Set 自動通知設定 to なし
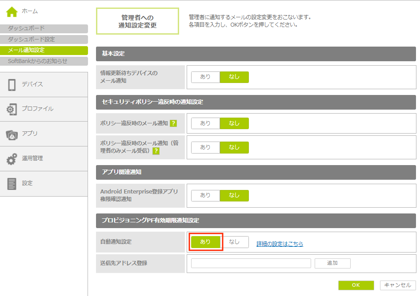This screenshot has width=420, height=296. [234, 242]
